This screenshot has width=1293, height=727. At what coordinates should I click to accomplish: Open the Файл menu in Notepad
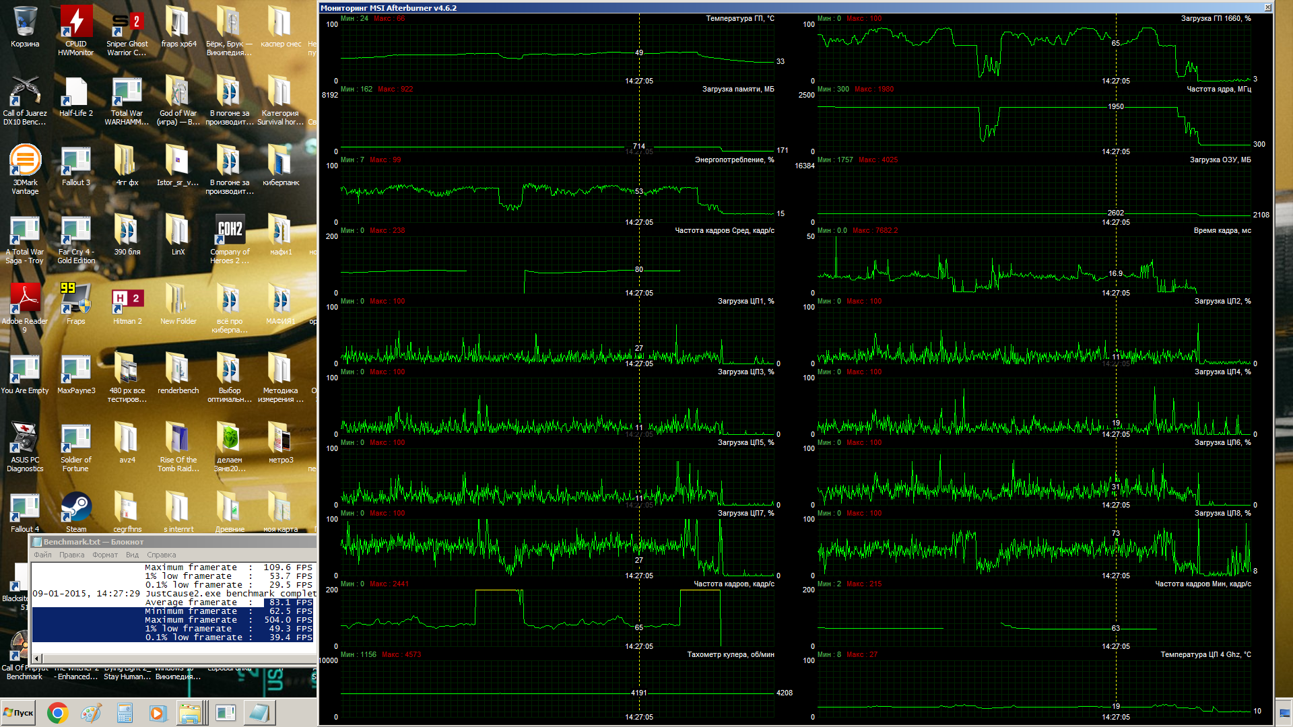[42, 555]
